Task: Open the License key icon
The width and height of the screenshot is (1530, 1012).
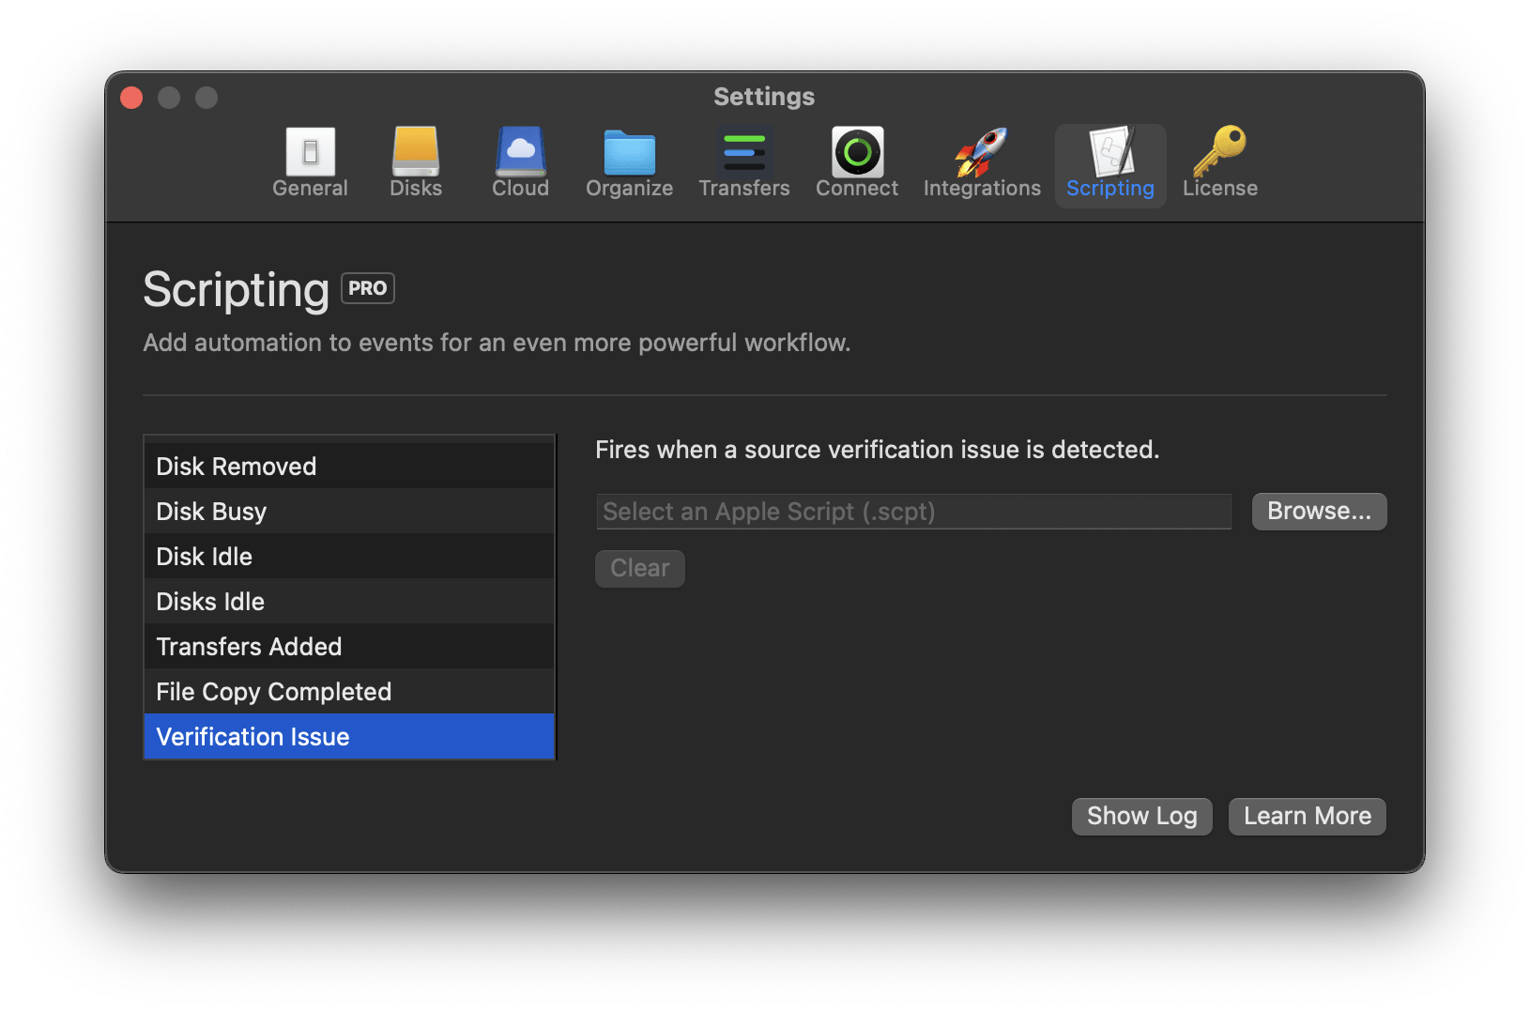Action: pos(1219,152)
